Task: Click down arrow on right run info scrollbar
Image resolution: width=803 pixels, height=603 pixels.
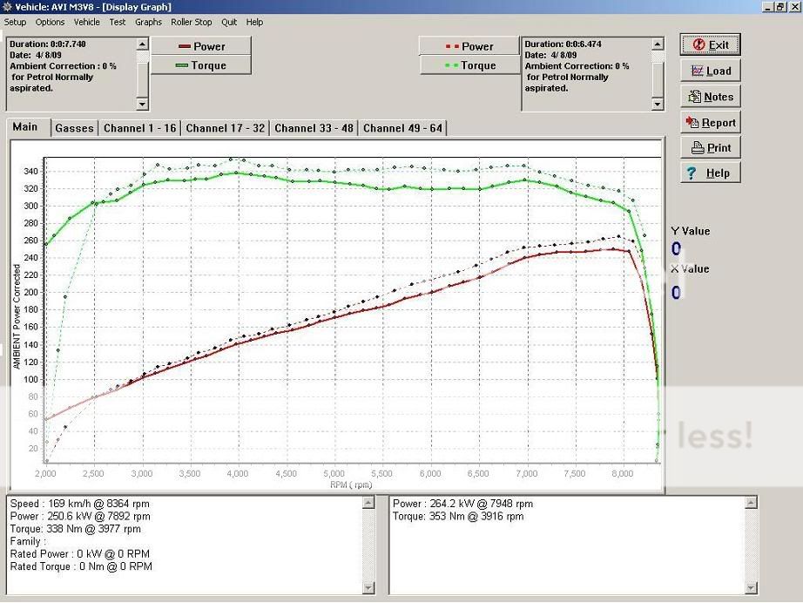Action: [x=658, y=104]
